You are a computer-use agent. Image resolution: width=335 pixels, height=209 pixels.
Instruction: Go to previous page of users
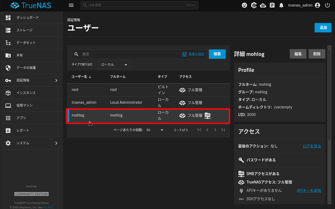207,130
